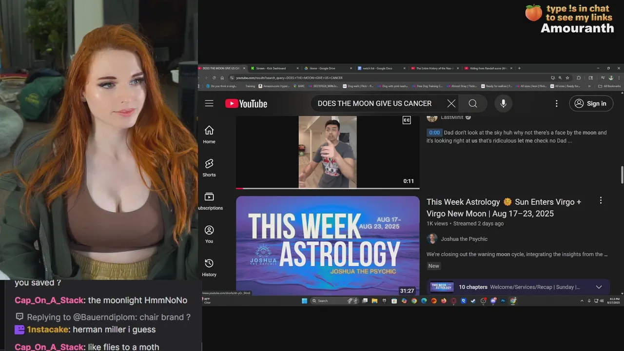Toggle closed captions CC badge on short
Image resolution: width=624 pixels, height=351 pixels.
(407, 120)
